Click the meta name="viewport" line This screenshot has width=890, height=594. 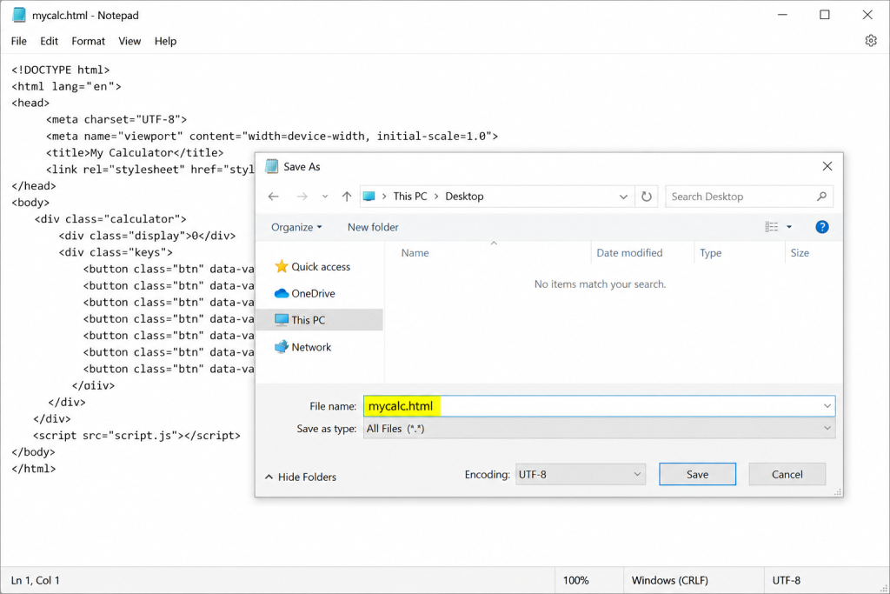click(x=272, y=137)
